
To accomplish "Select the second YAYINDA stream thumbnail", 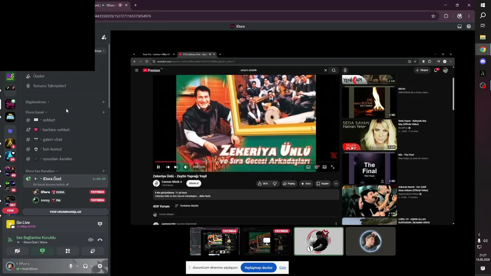I will tap(267, 241).
